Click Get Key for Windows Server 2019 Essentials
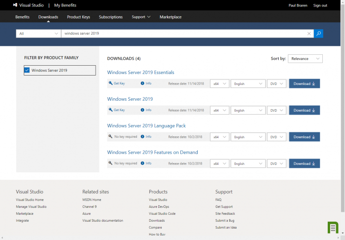The image size is (345, 240). [119, 83]
